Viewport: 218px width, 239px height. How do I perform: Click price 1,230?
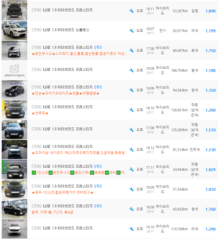click(210, 150)
